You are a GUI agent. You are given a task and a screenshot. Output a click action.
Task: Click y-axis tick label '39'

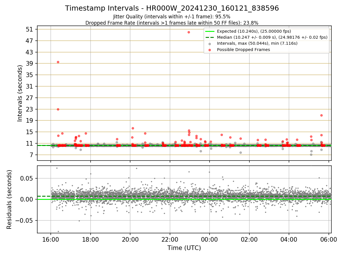click(x=30, y=63)
